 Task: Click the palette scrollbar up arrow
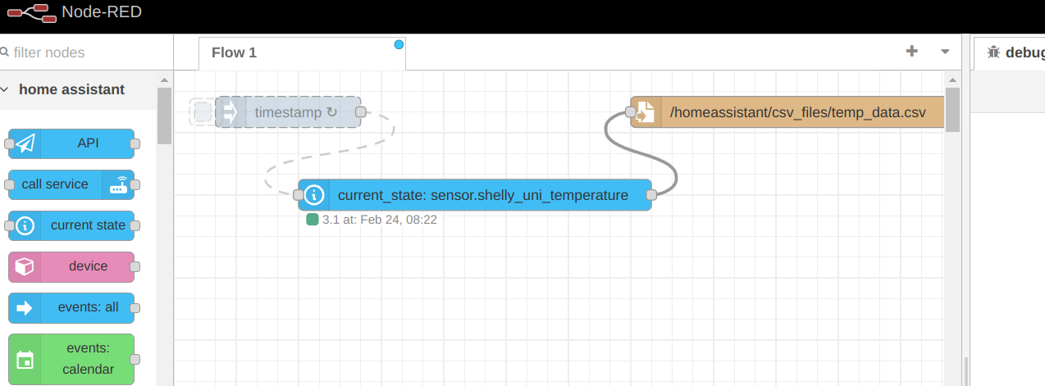[x=164, y=79]
